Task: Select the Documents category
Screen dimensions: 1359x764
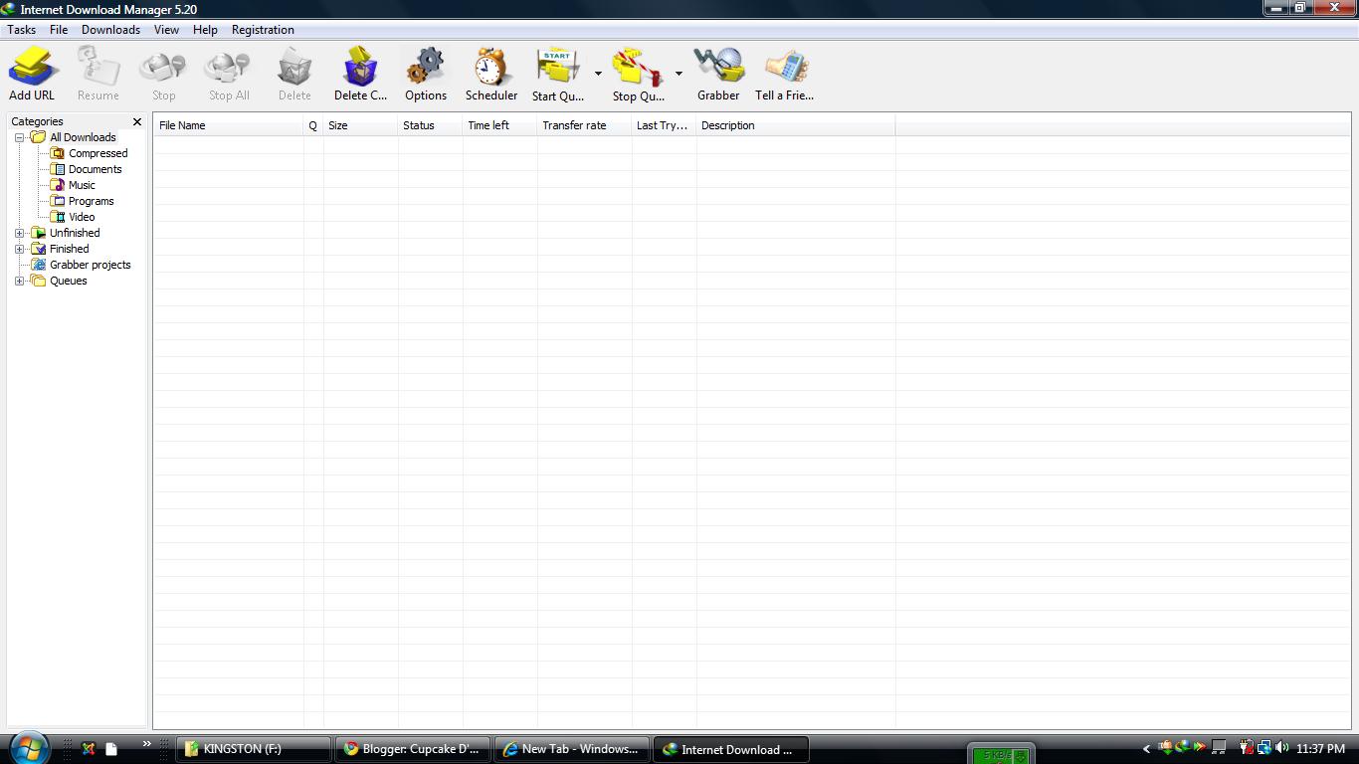Action: [x=95, y=169]
